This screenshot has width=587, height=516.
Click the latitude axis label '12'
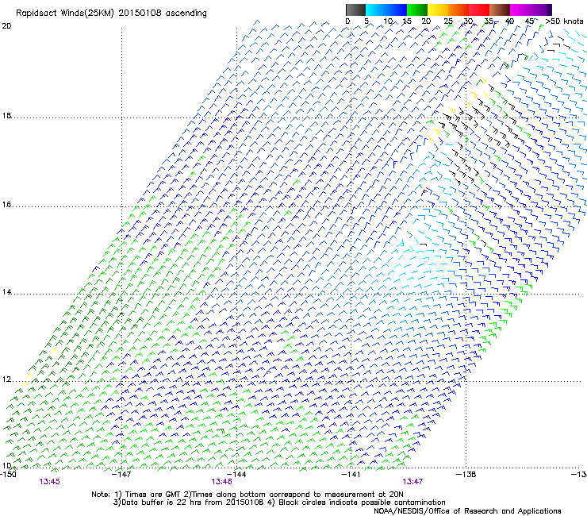[x=6, y=379]
